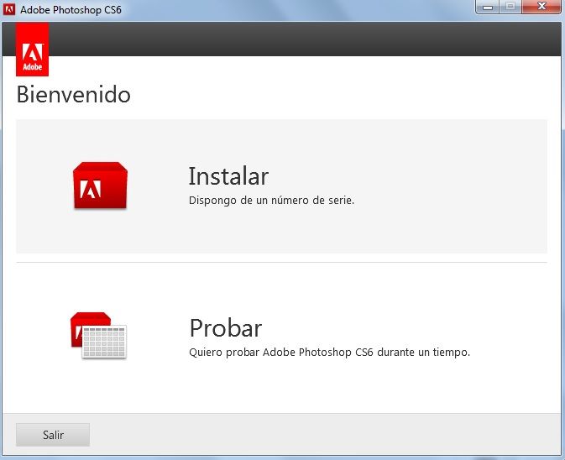
Task: Click the disabled maximize window button
Action: coord(510,7)
